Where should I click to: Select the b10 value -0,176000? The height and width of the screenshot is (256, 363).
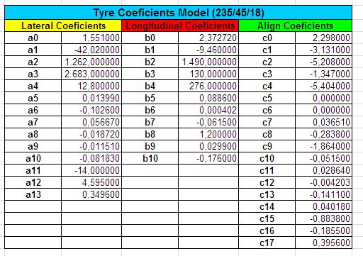tap(208, 158)
